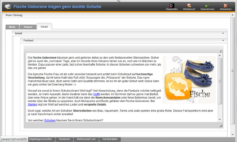Open the Teaser tab

click(x=28, y=27)
